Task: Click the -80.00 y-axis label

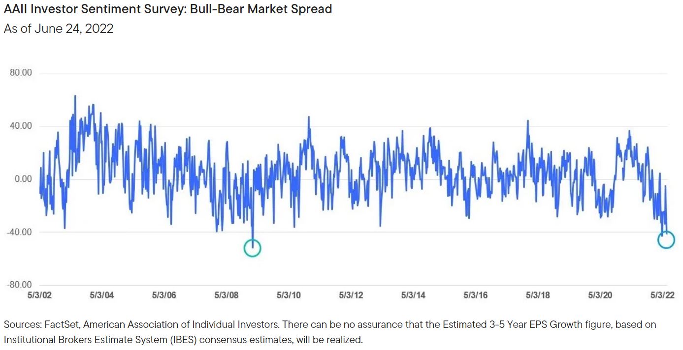Action: pyautogui.click(x=20, y=285)
